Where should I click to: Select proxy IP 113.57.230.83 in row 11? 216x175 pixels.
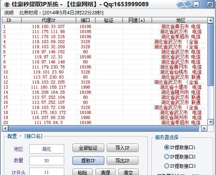click(x=49, y=77)
